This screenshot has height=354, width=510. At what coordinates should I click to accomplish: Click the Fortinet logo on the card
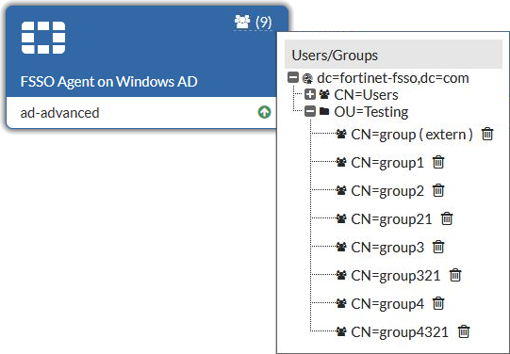click(x=43, y=38)
